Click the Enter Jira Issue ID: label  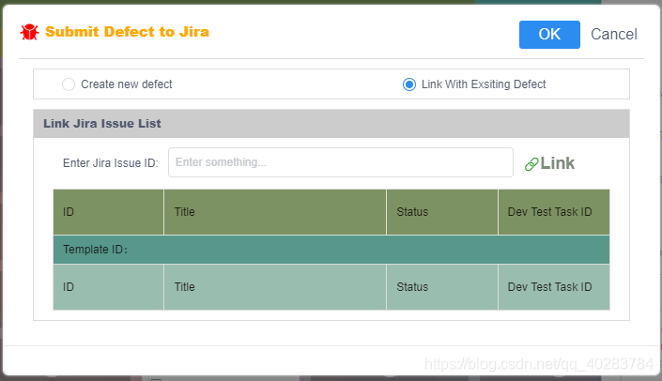click(110, 163)
